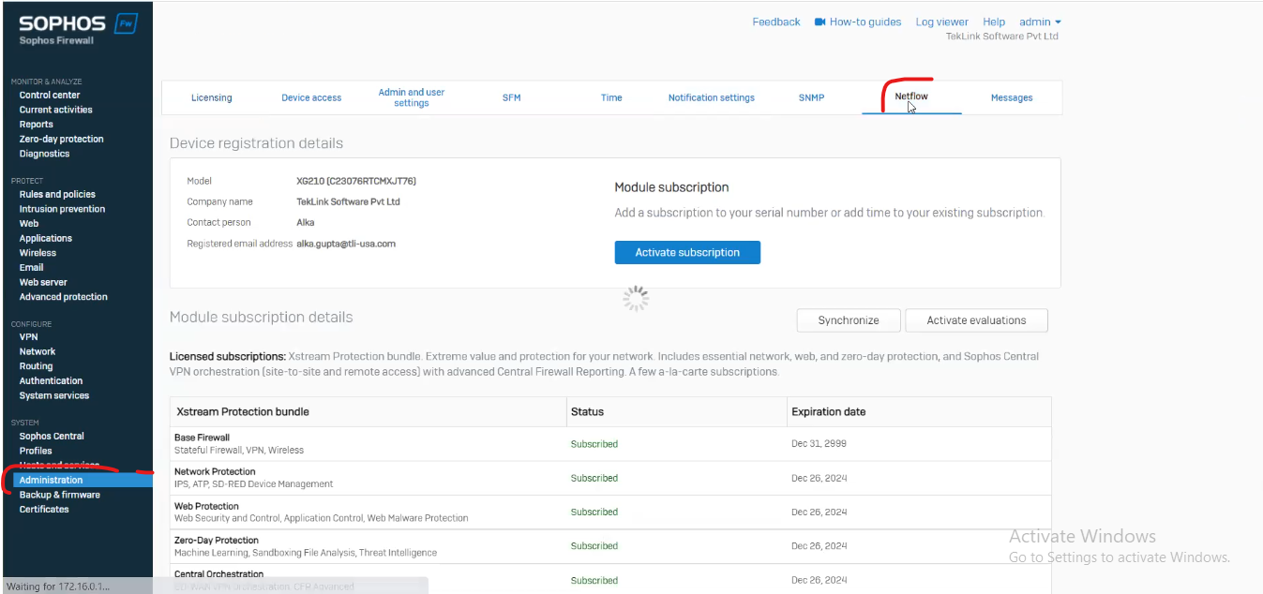
Task: Open the Control center page
Action: click(50, 94)
